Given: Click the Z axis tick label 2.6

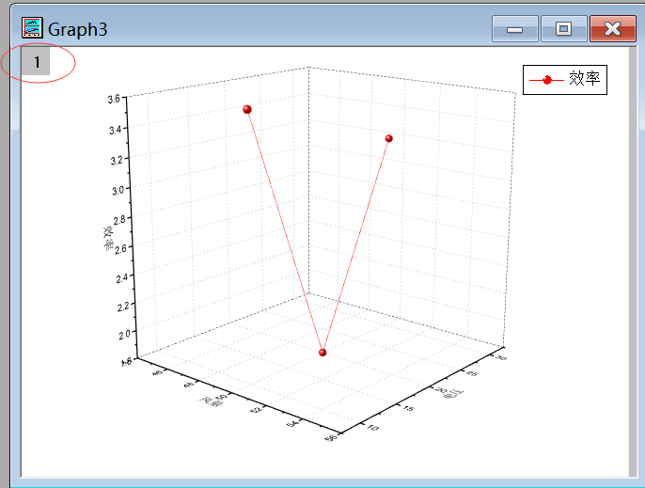Looking at the screenshot, I should pyautogui.click(x=121, y=249).
